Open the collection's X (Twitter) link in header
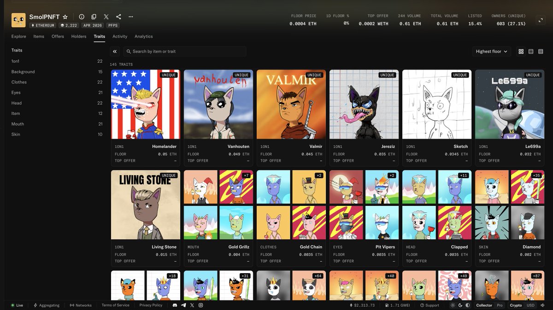 tap(106, 17)
